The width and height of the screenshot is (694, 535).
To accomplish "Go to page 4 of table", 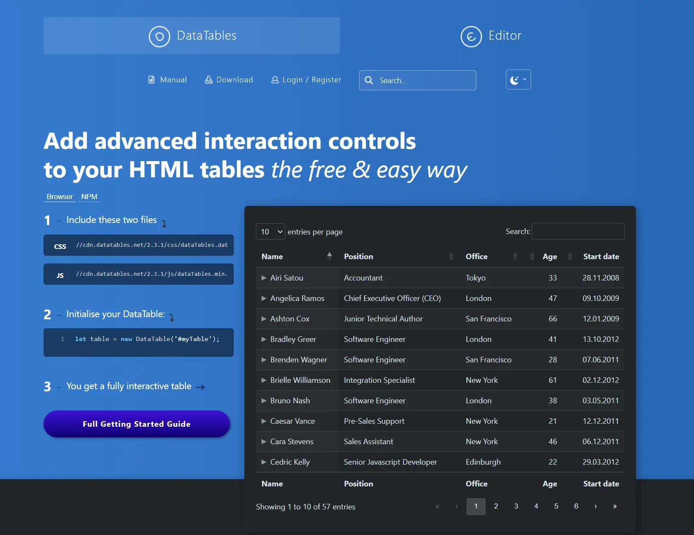I will click(x=536, y=506).
